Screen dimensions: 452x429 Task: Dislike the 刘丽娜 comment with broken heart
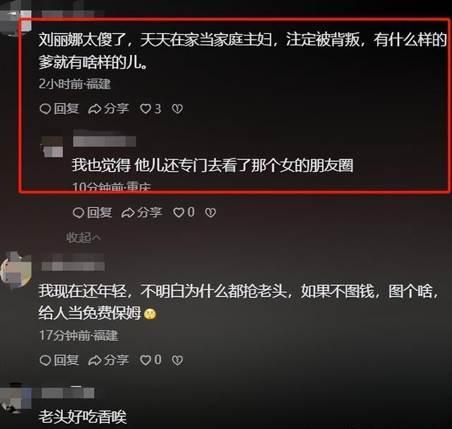coord(177,109)
